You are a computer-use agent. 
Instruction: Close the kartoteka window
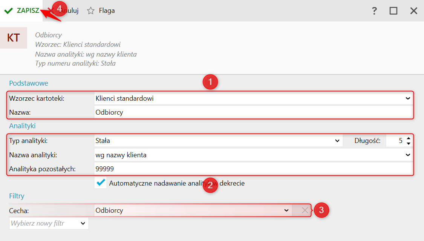click(414, 11)
